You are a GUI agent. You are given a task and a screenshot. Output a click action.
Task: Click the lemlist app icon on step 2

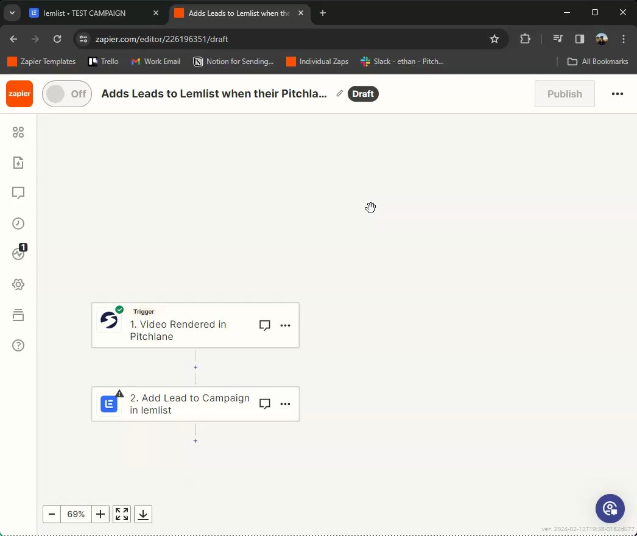coord(109,404)
